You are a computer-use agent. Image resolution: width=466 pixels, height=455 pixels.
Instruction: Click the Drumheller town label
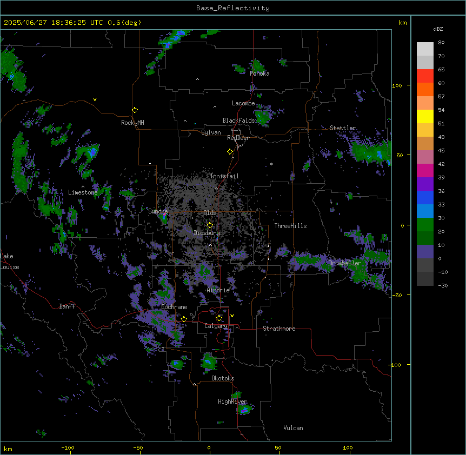pyautogui.click(x=345, y=263)
